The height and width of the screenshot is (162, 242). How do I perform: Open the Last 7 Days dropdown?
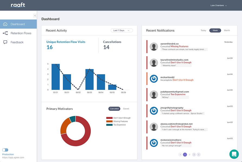pos(122,31)
